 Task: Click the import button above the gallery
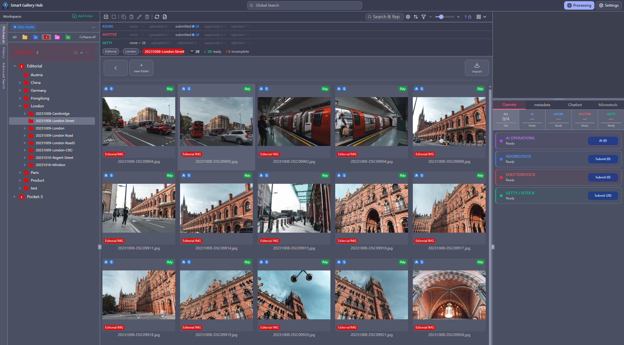(x=477, y=68)
